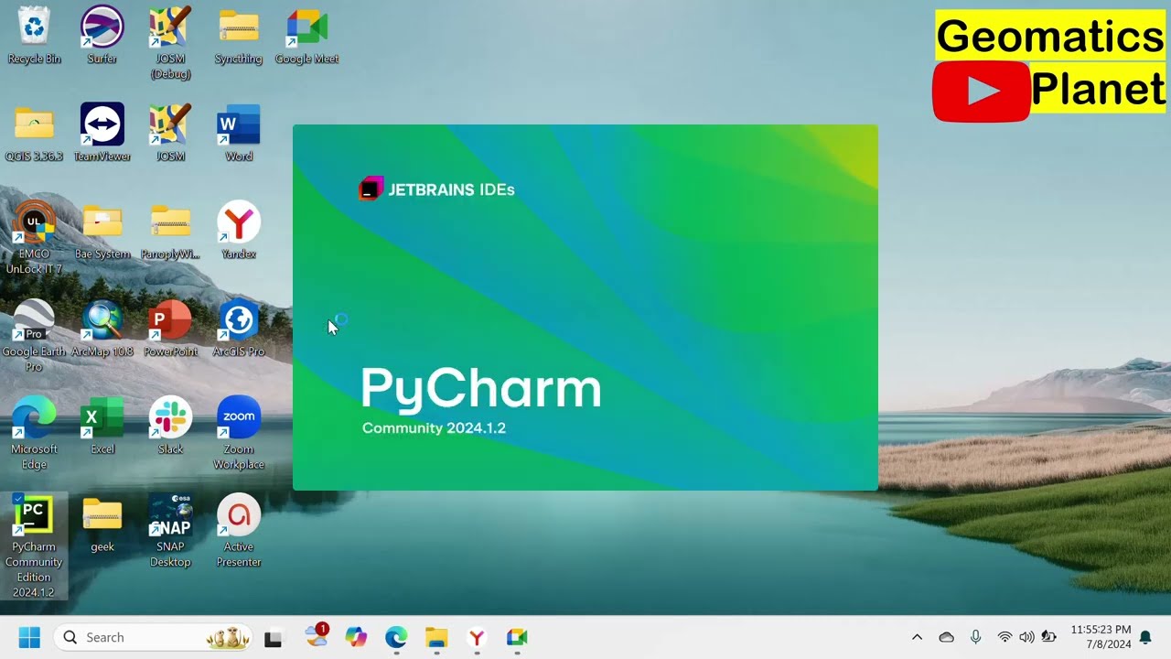Select the Surfer desktop shortcut

coord(102,35)
